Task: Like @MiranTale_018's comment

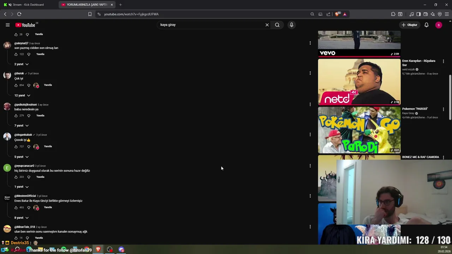Action: [x=16, y=238]
